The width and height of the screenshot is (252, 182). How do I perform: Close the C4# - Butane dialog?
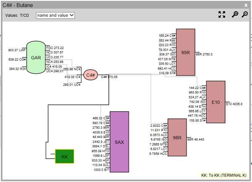pyautogui.click(x=246, y=5)
